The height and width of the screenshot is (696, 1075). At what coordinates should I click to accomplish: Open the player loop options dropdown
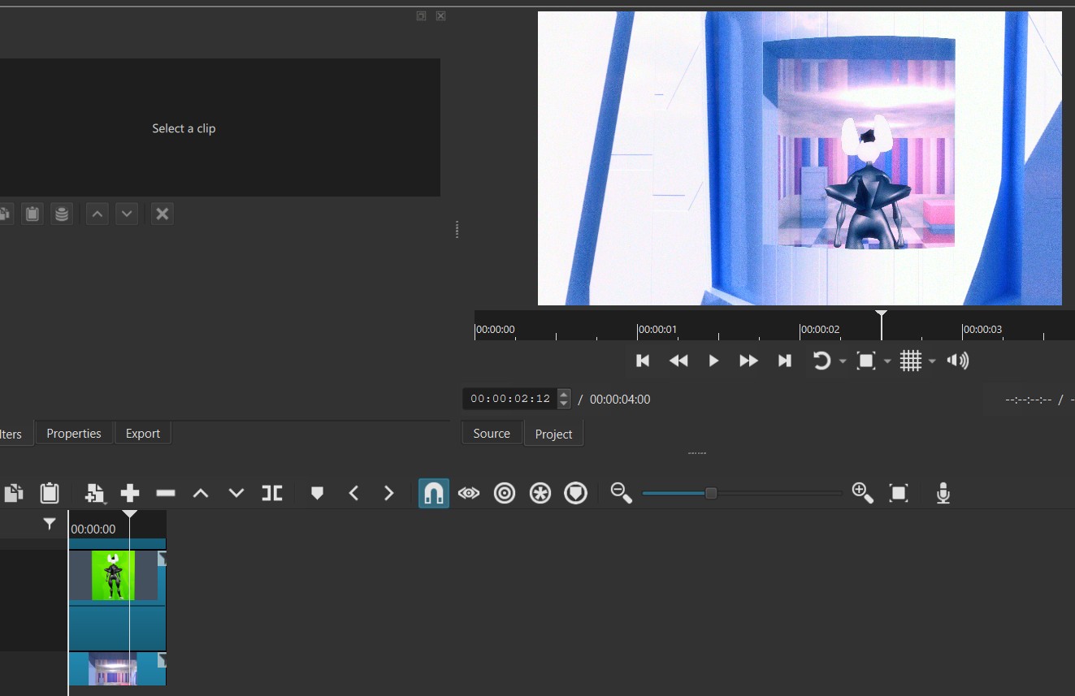pyautogui.click(x=843, y=361)
